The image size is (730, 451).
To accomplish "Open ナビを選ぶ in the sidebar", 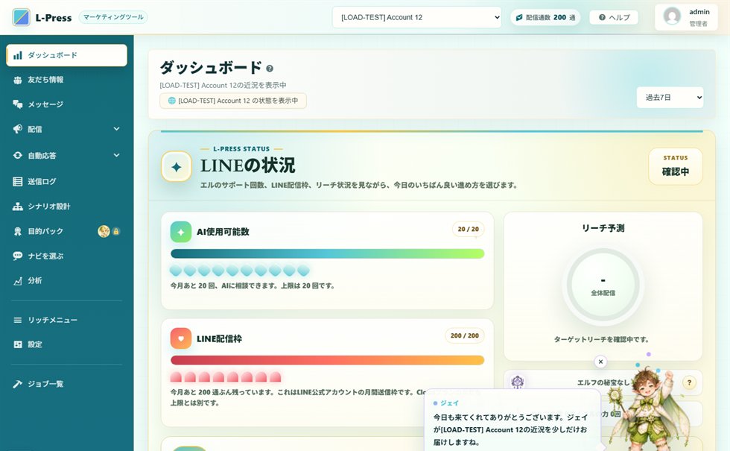I will click(66, 256).
